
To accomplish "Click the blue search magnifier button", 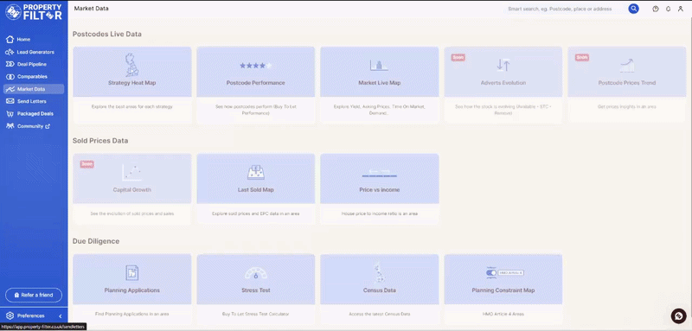I will point(634,9).
